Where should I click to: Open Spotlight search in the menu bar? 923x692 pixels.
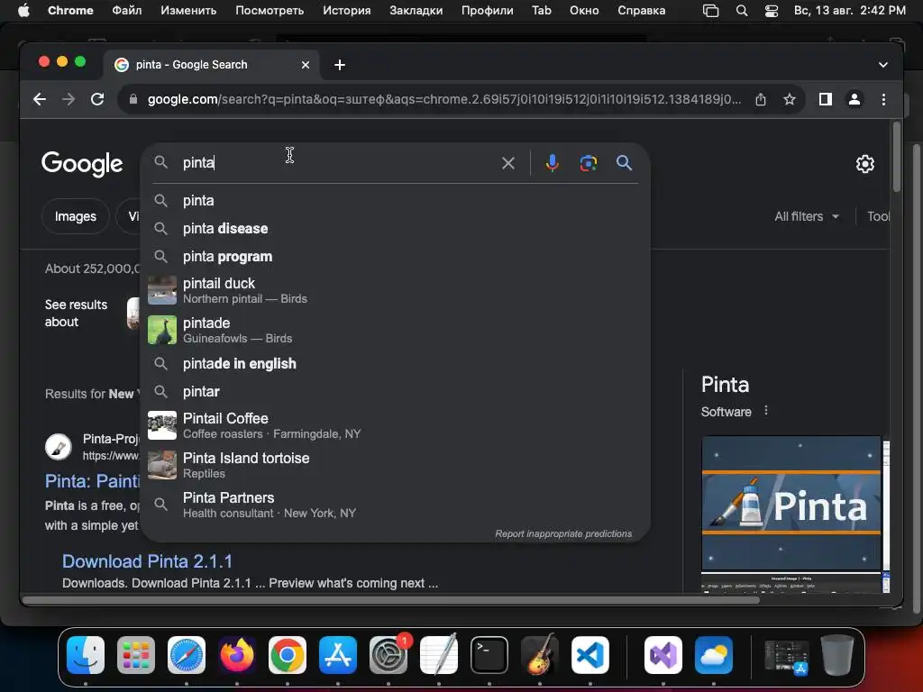[742, 11]
